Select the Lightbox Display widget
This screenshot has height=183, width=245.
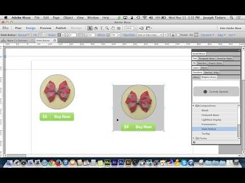(x=211, y=119)
